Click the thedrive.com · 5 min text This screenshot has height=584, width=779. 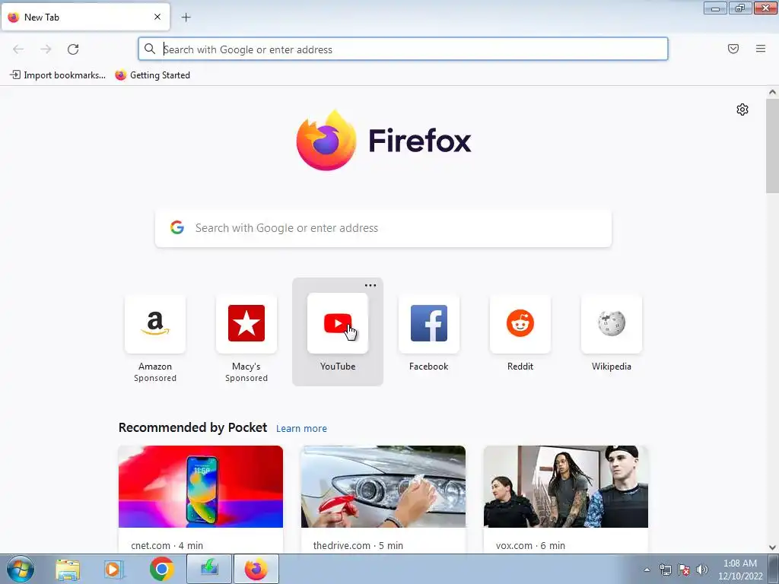pos(358,545)
